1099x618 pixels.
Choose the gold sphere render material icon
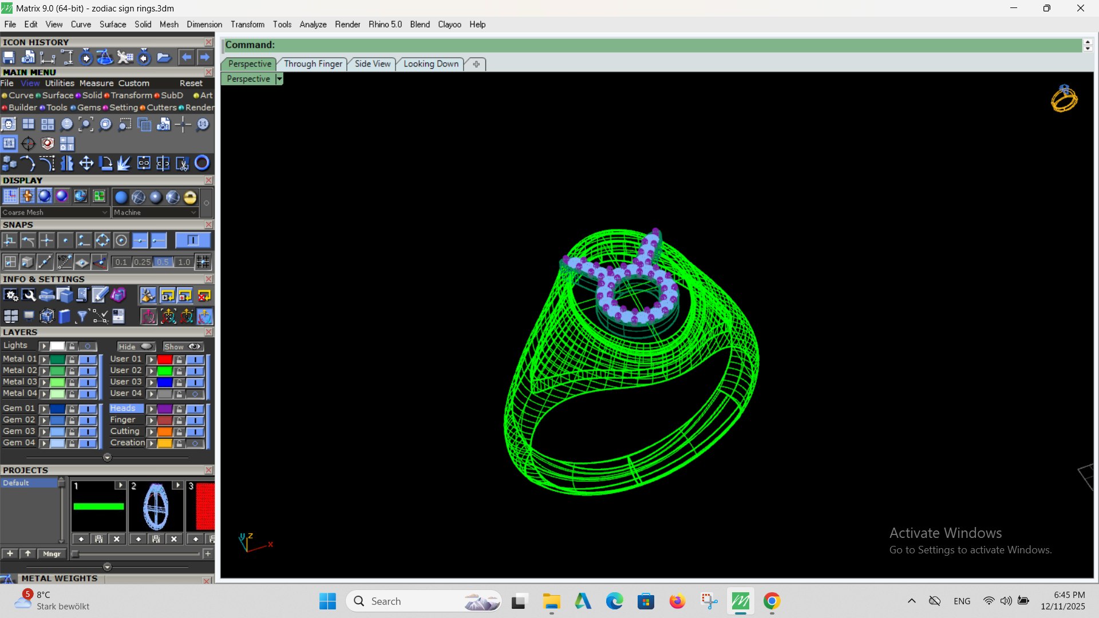point(190,197)
